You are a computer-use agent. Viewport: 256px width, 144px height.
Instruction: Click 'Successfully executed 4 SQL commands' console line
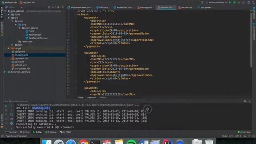pos(45,127)
